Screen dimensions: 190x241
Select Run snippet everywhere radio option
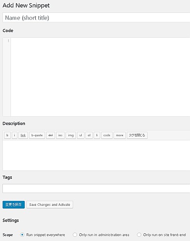22,235
